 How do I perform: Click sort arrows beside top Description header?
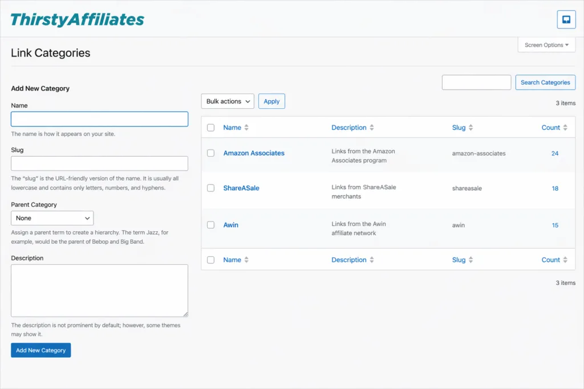point(372,128)
